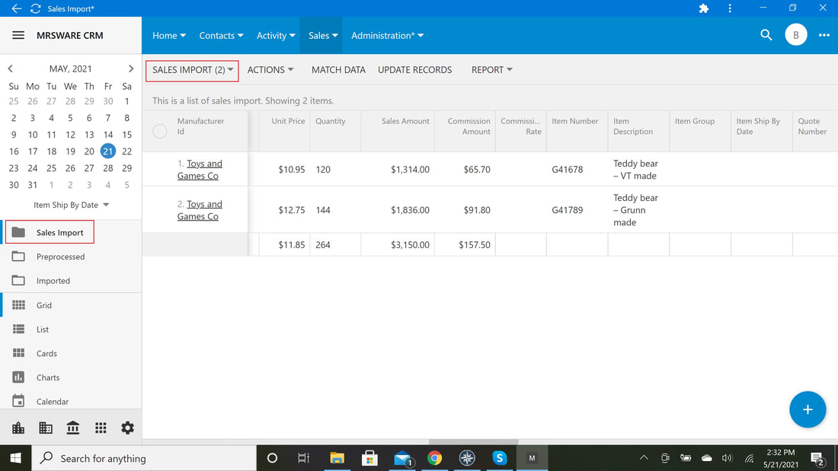This screenshot has width=838, height=471.
Task: Go to next month in calendar
Action: pyautogui.click(x=131, y=68)
